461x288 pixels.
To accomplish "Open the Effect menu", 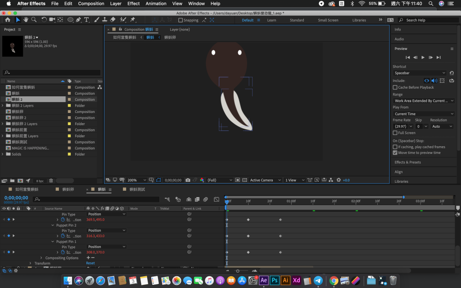I will point(133,4).
